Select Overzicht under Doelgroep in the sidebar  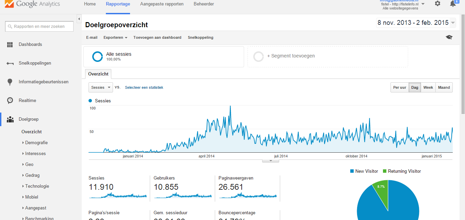coord(32,132)
